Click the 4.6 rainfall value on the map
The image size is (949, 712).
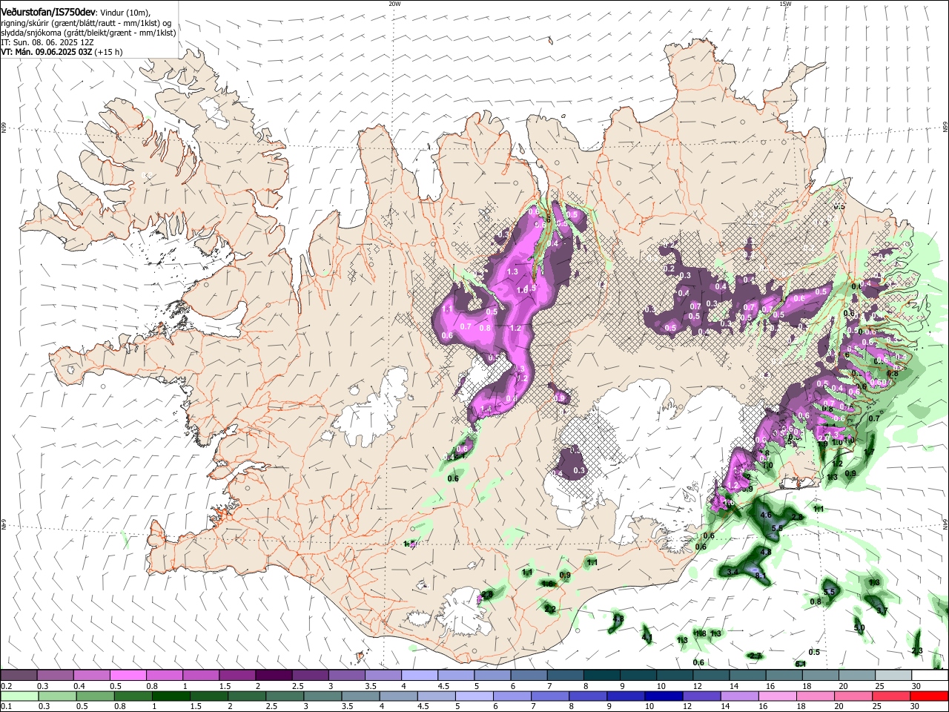[x=767, y=515]
